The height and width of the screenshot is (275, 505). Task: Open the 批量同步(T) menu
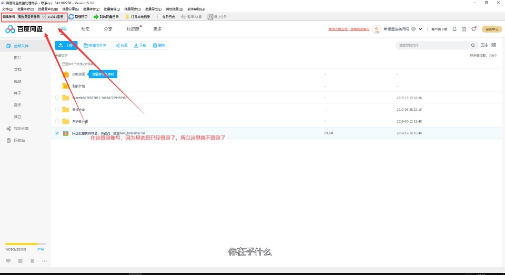tap(133, 9)
